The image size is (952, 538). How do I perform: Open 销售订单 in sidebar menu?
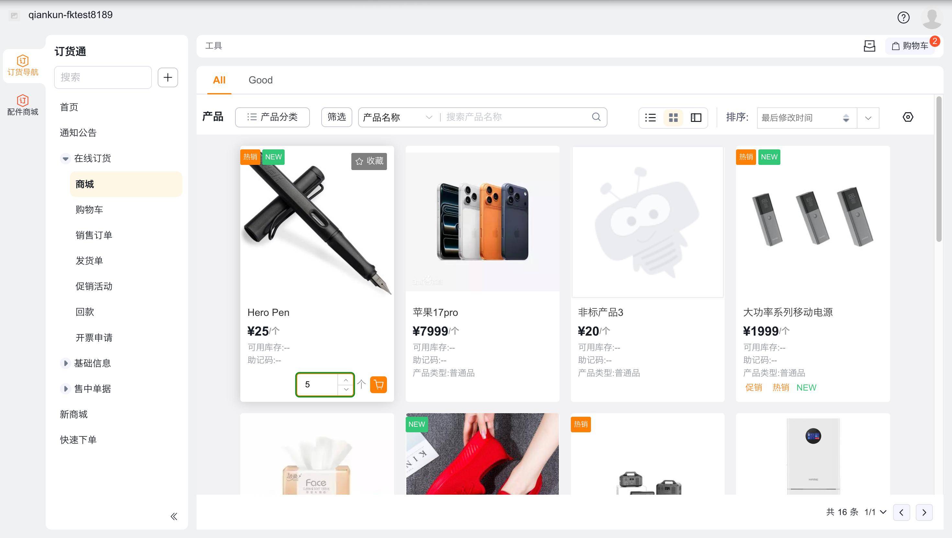(94, 235)
